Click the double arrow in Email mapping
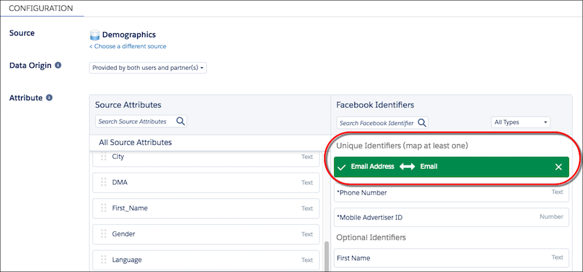The width and height of the screenshot is (583, 272). [407, 167]
